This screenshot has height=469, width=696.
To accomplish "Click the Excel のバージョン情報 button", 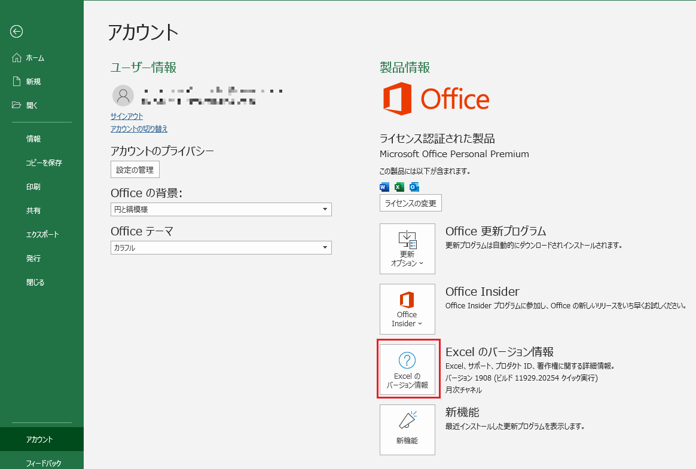I will click(x=407, y=369).
